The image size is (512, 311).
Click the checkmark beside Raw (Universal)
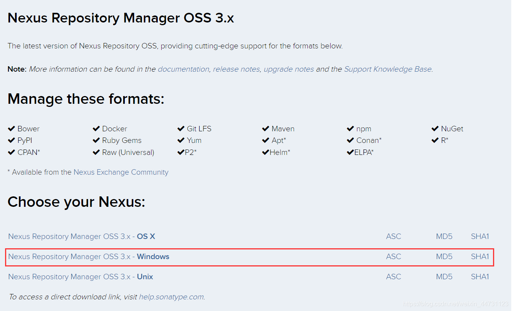pos(96,152)
